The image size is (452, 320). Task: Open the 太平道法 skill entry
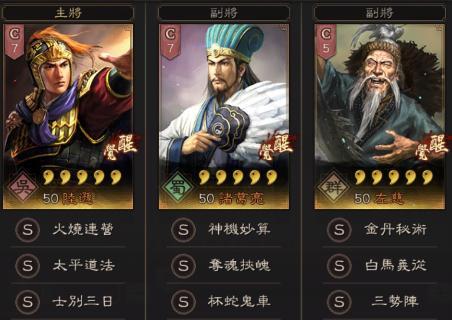[68, 266]
